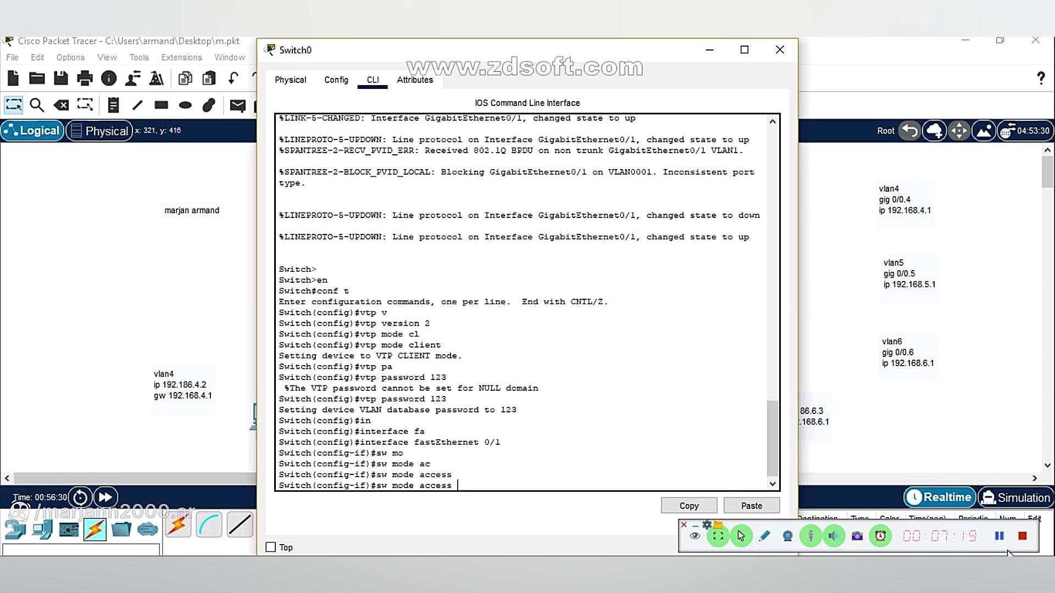Select Multiuser Connection cloud icon

click(x=147, y=529)
